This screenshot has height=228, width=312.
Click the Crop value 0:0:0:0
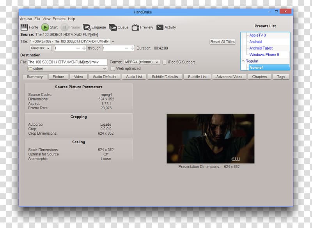(106, 129)
